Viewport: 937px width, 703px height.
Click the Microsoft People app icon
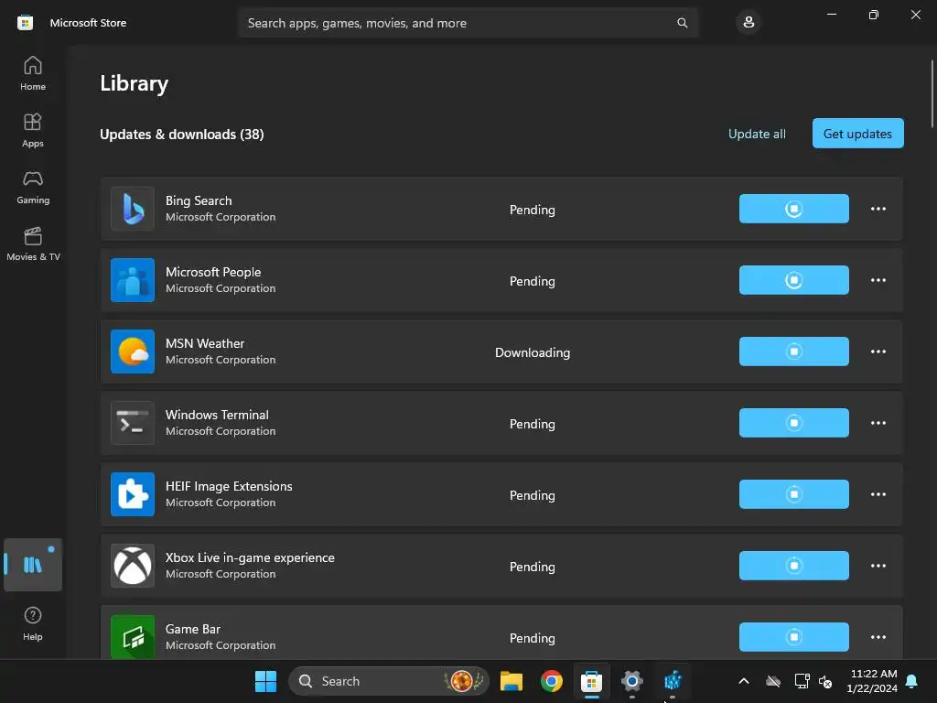133,280
